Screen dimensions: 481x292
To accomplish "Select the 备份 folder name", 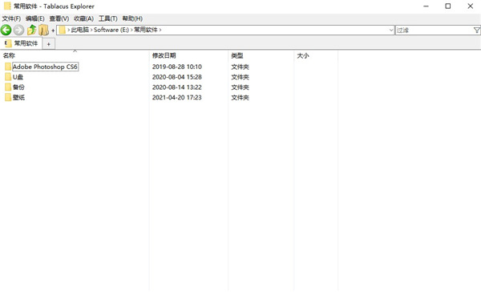I will click(x=18, y=87).
